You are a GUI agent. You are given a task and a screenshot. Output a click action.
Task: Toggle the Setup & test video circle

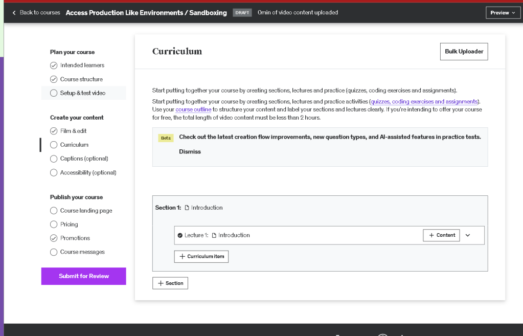[54, 93]
